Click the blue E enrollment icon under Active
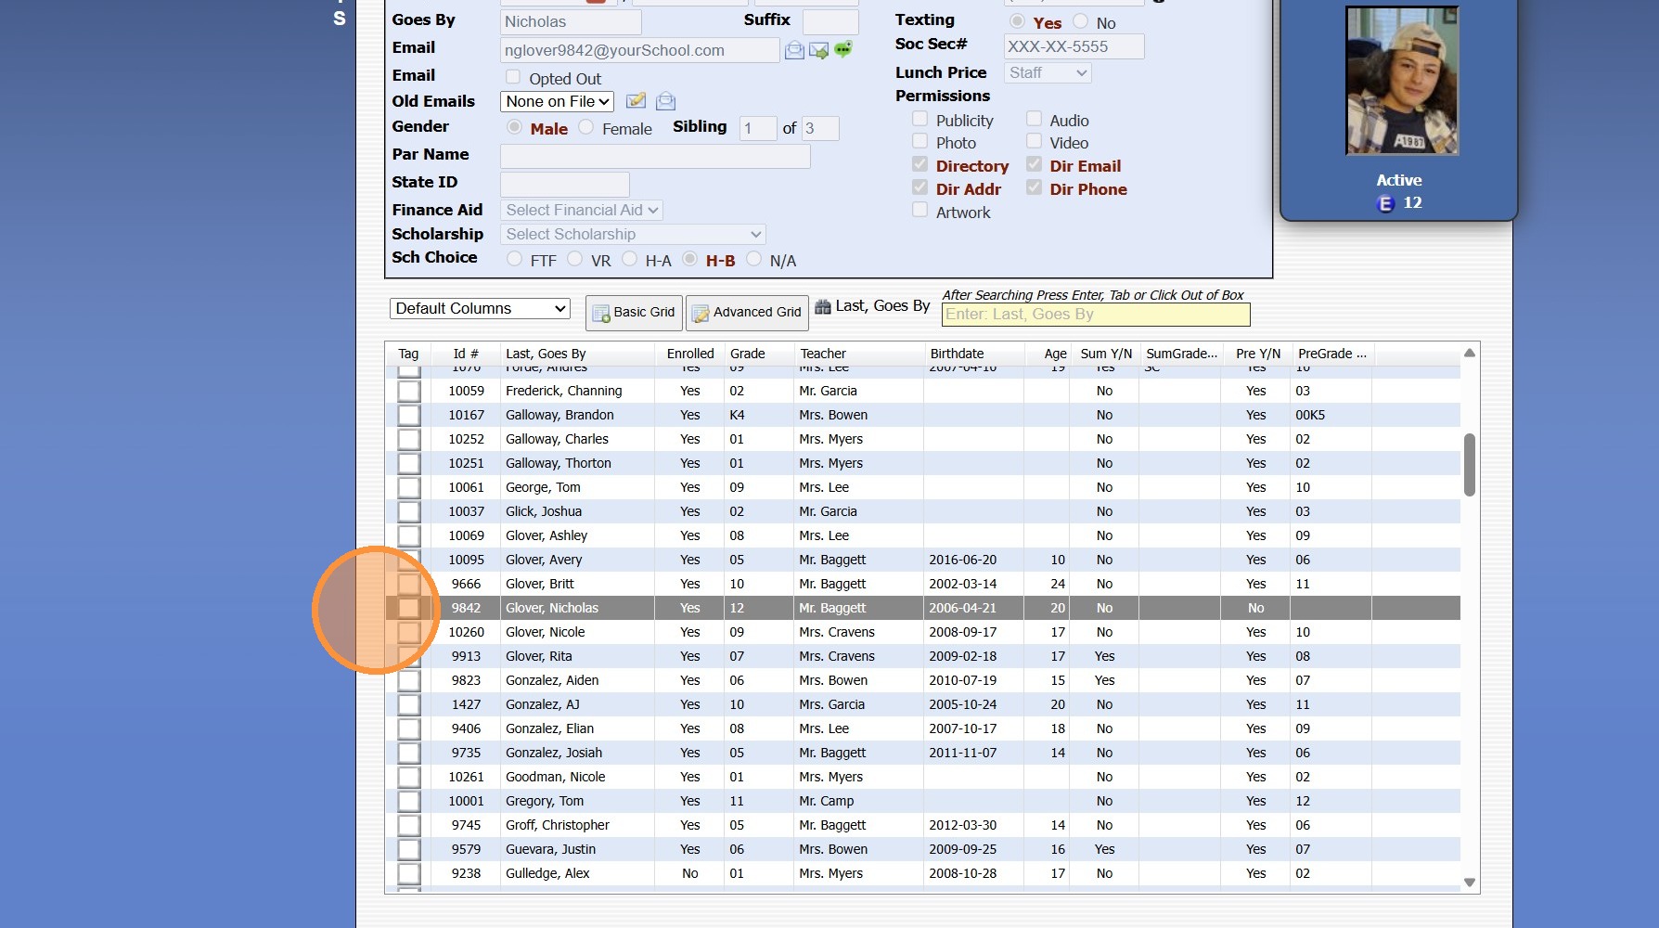 (1385, 203)
